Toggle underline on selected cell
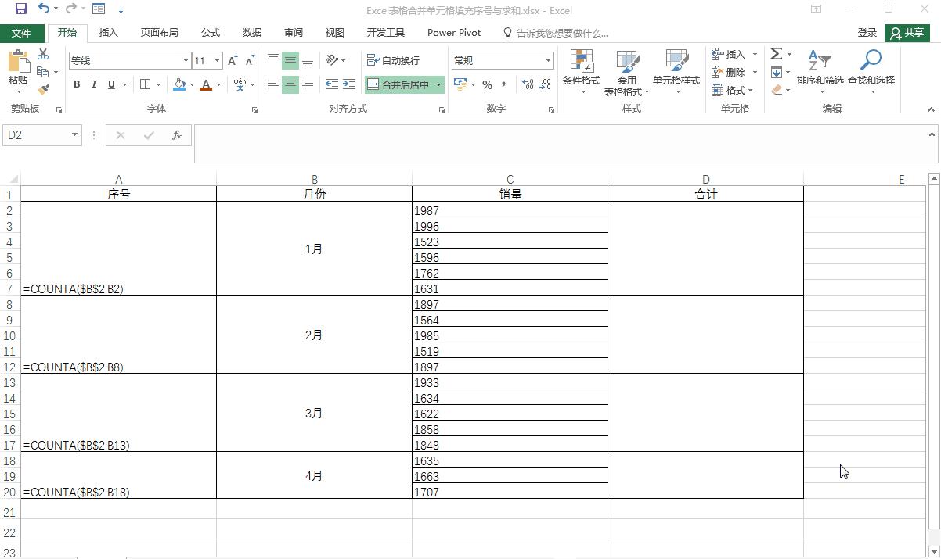This screenshot has width=941, height=559. (x=111, y=84)
